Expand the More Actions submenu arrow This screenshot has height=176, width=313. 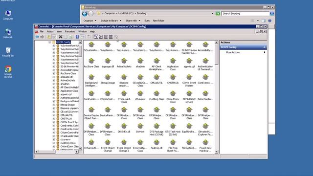265,52
